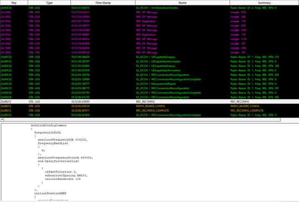Select UECapabilityEnquiry row with SFN 313
299x202 pixels.
click(149, 57)
